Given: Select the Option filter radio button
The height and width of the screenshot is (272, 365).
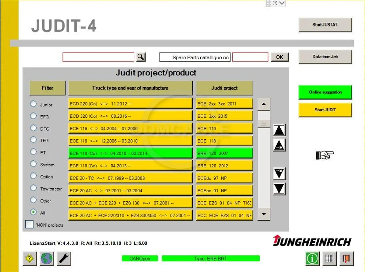Looking at the screenshot, I should (34, 176).
